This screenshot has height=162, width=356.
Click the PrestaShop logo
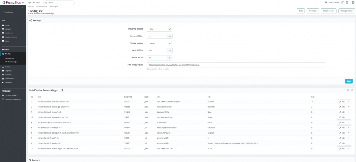tap(12, 2)
